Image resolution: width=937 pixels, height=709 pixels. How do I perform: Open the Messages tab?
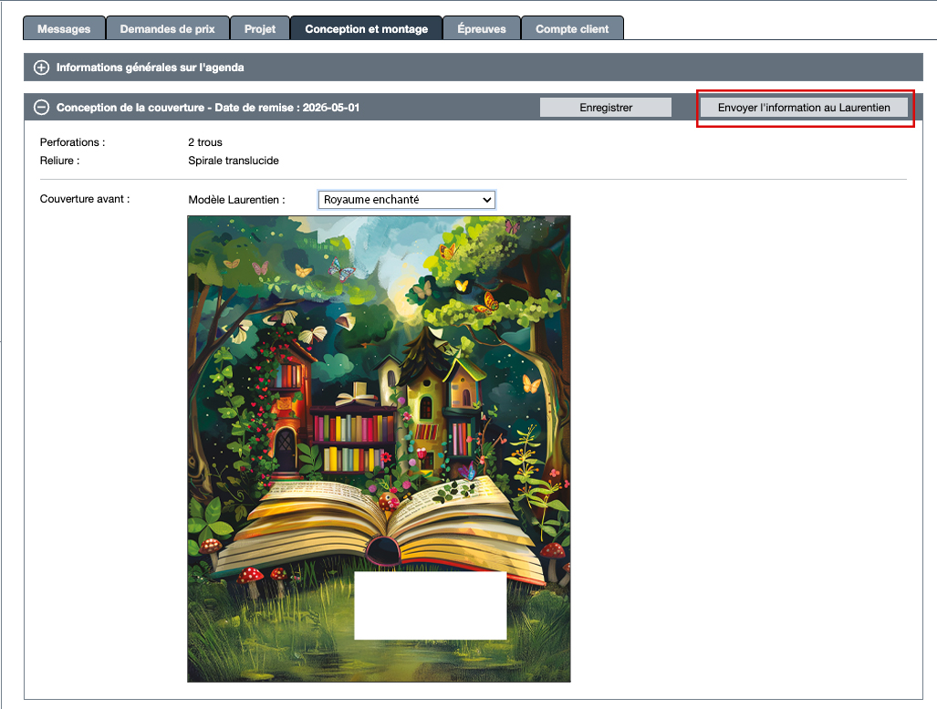point(64,29)
